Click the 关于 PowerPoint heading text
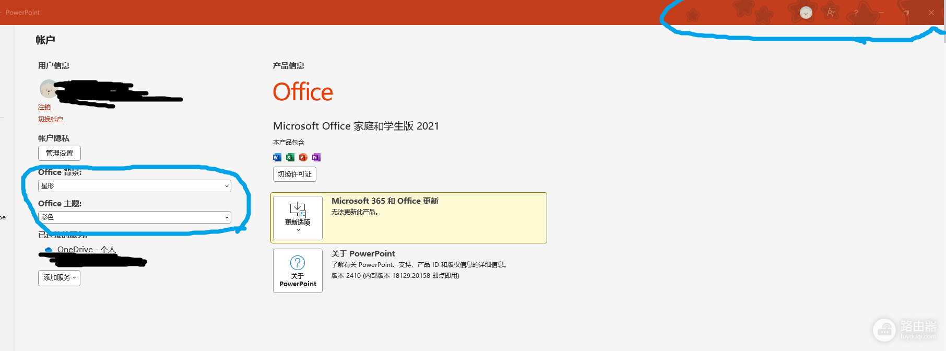 (x=363, y=254)
